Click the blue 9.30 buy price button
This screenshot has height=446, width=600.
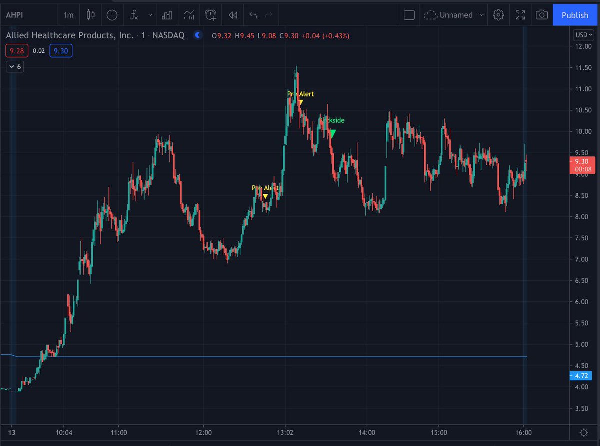(61, 51)
